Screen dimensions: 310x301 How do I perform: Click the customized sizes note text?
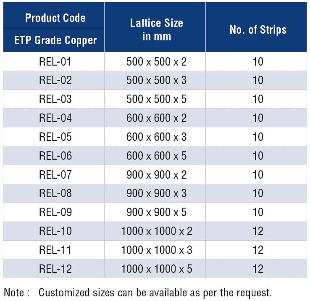[x=155, y=292]
